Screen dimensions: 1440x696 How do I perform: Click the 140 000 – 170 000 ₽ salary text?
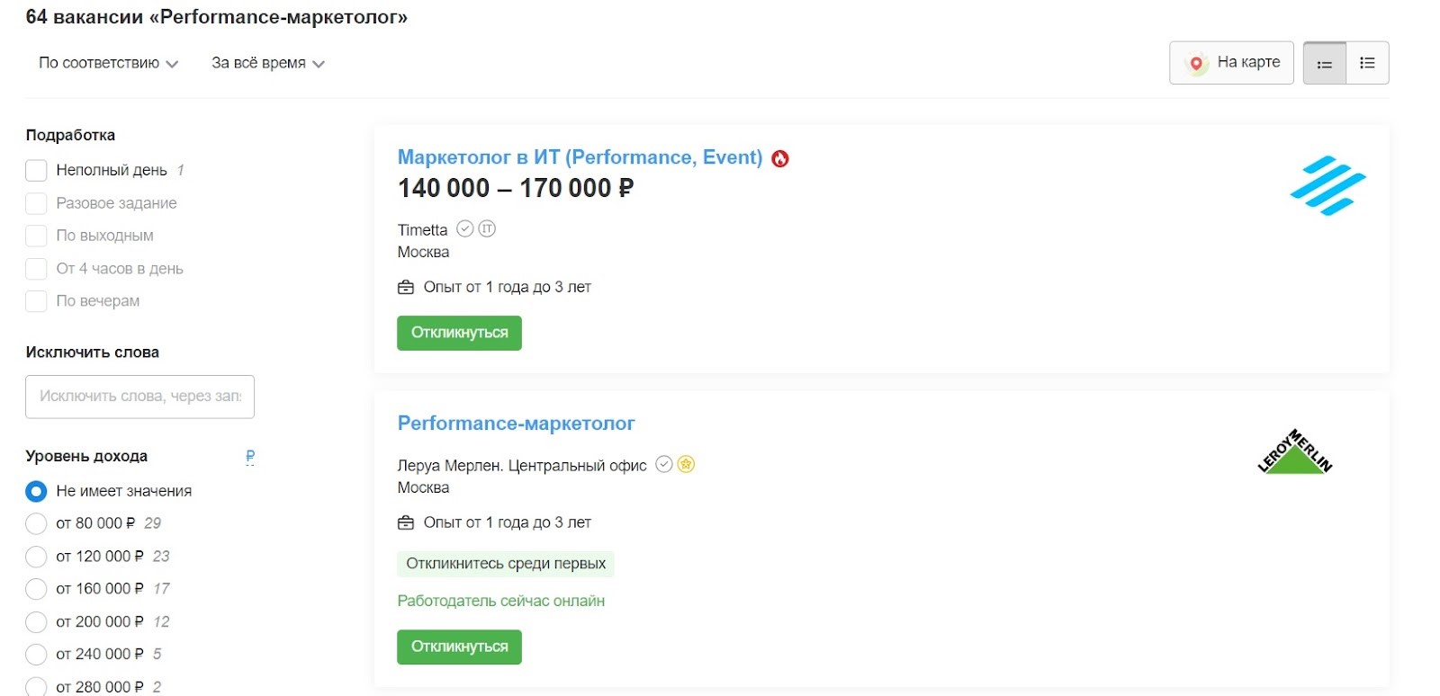click(x=516, y=188)
